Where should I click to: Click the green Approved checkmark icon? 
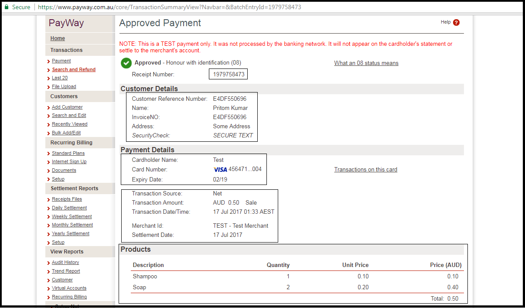coord(126,63)
